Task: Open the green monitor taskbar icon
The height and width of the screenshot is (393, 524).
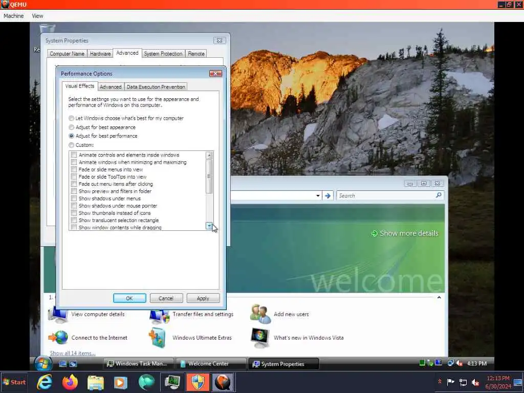Action: [172, 382]
